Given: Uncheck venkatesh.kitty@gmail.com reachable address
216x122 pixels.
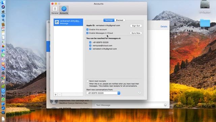Looking at the screenshot, I should 90,49.
